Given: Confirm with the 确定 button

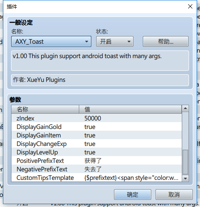Looking at the screenshot, I should (x=133, y=195).
